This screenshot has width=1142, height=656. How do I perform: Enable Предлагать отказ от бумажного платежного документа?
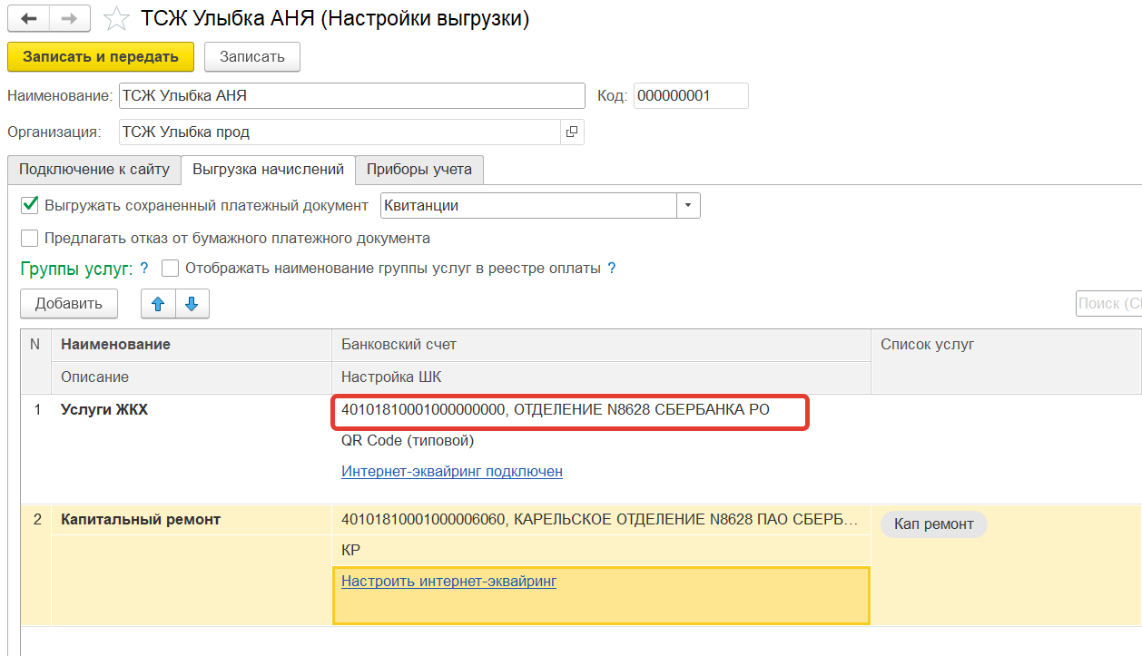(29, 239)
